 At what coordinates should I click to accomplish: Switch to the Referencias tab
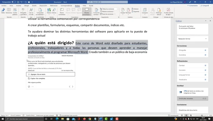(x=54, y=6)
